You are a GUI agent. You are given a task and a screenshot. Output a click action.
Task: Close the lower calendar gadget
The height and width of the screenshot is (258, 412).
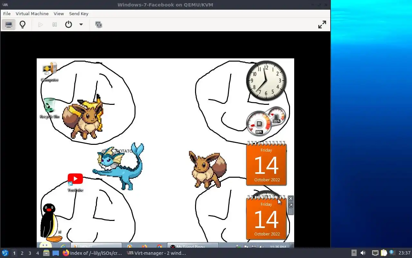[291, 198]
